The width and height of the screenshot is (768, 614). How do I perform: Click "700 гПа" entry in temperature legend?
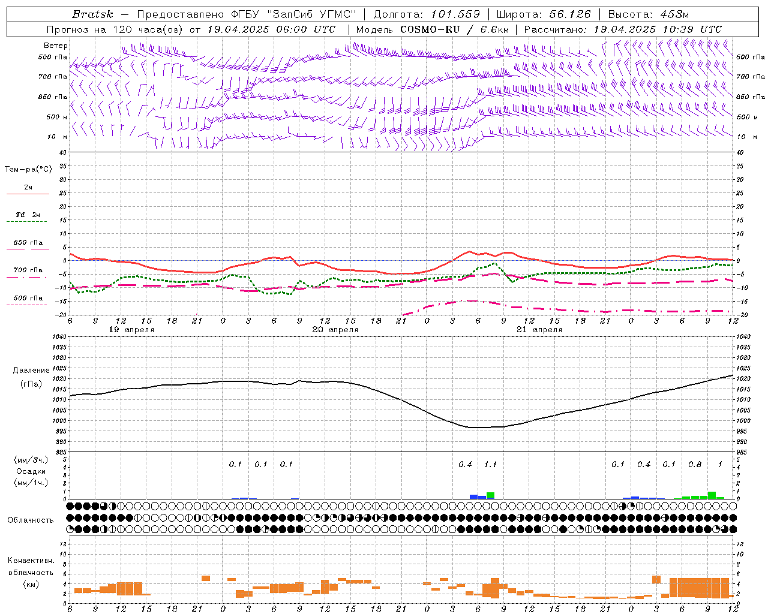click(28, 270)
